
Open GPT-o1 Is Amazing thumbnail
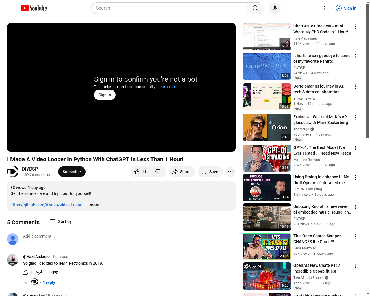tap(267, 158)
